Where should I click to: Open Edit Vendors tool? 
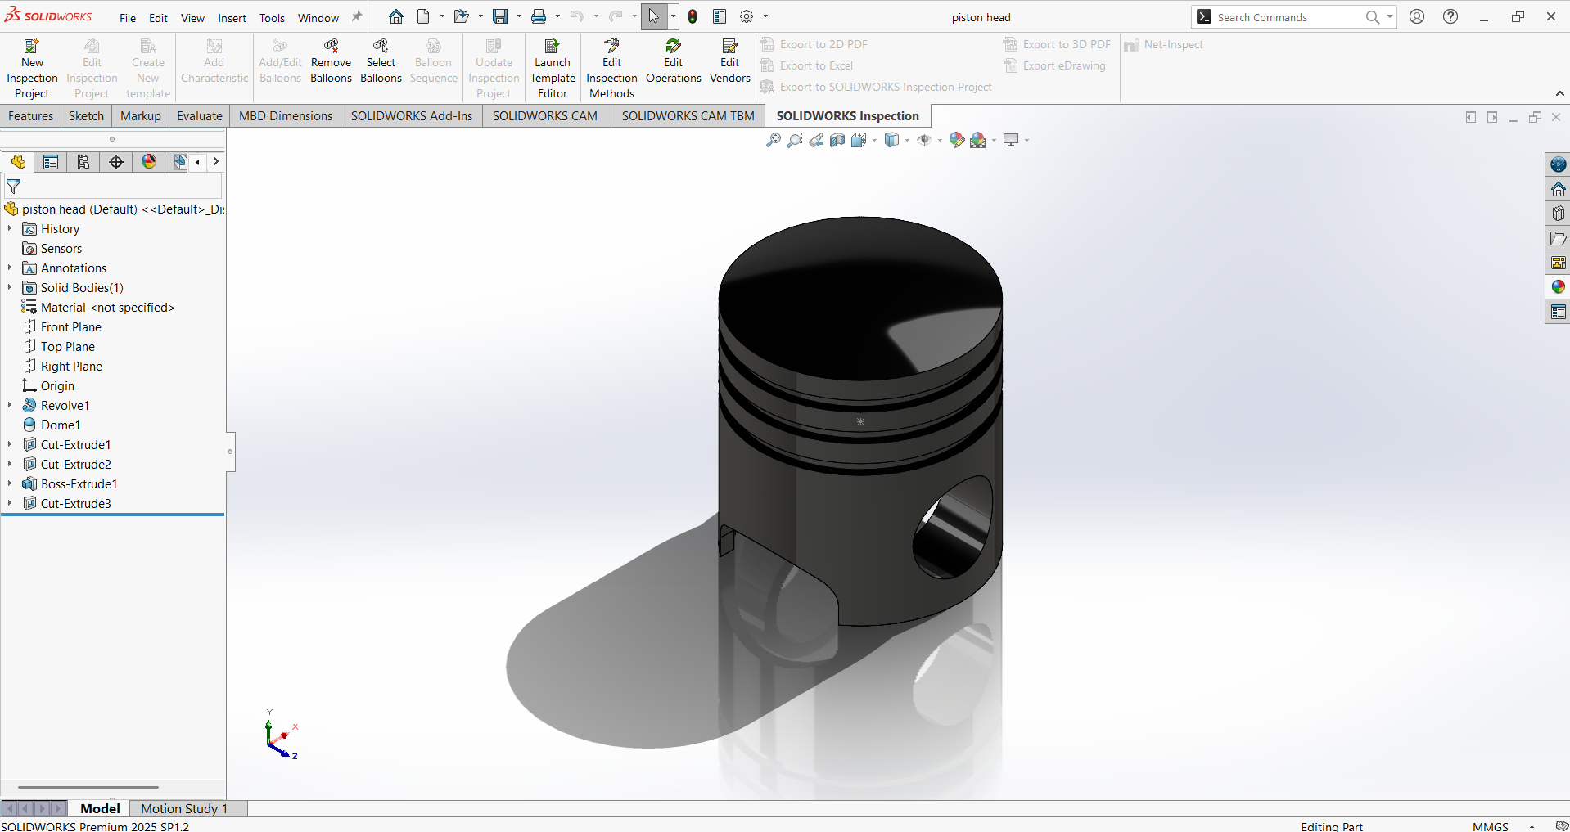729,61
